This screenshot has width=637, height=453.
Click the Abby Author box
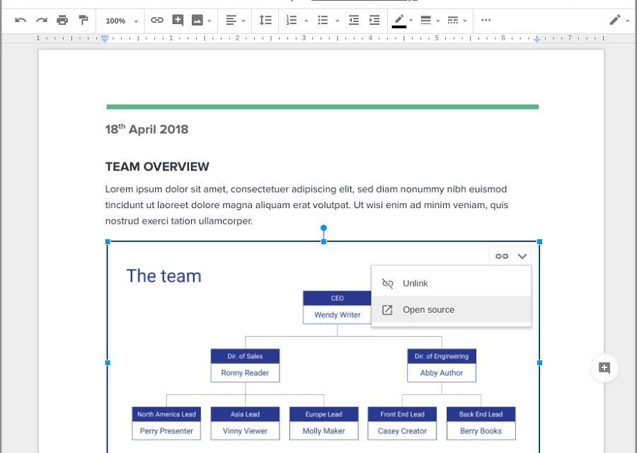coord(442,373)
